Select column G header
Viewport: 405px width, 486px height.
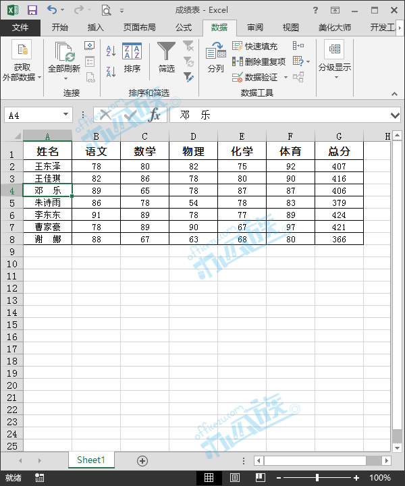[339, 136]
